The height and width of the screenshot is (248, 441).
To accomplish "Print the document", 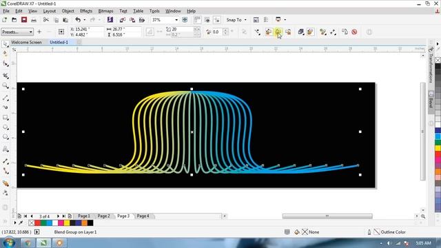I will click(34, 20).
